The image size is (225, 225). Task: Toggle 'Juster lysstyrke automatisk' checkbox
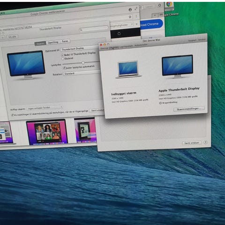tap(64, 67)
